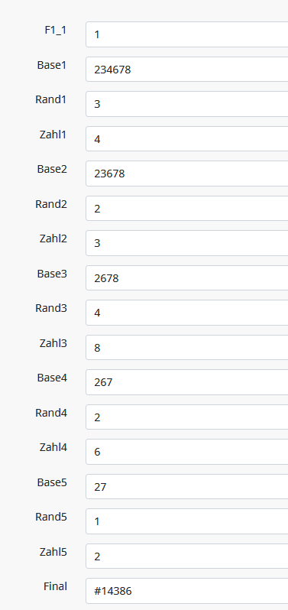Image resolution: width=288 pixels, height=610 pixels.
Task: Focus the Zahl2 text field
Action: [187, 243]
